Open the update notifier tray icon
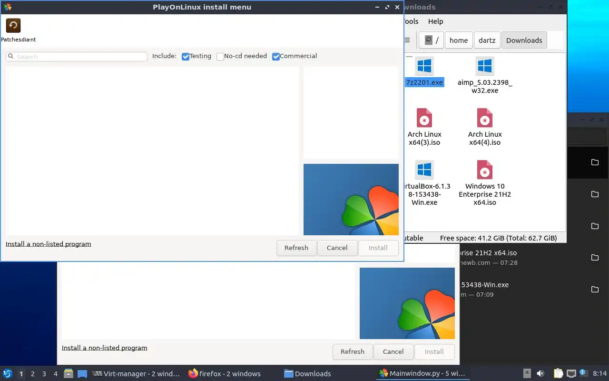The height and width of the screenshot is (381, 609). click(x=583, y=373)
